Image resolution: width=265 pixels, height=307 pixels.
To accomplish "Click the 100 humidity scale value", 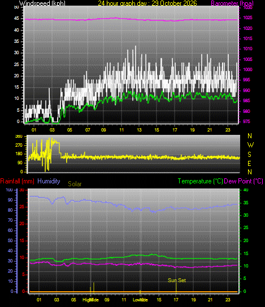I will click(9, 190).
